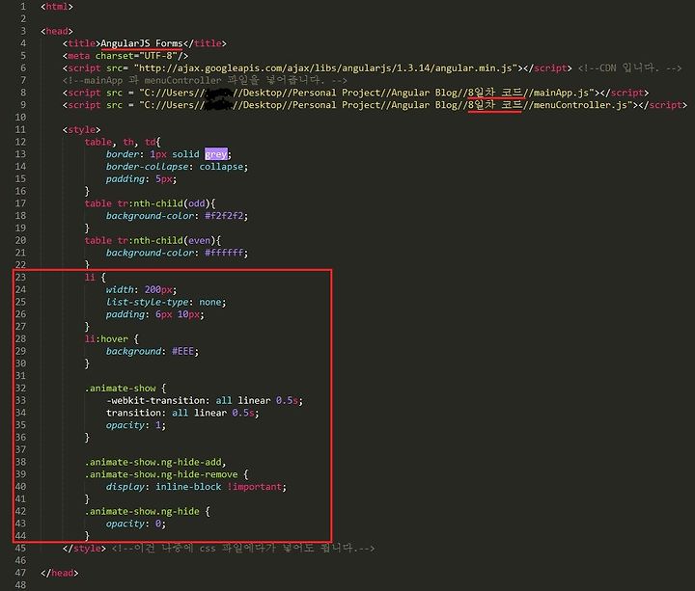Click the 'charset="UTF-8"' attribute
This screenshot has height=591, width=695.
click(x=136, y=56)
